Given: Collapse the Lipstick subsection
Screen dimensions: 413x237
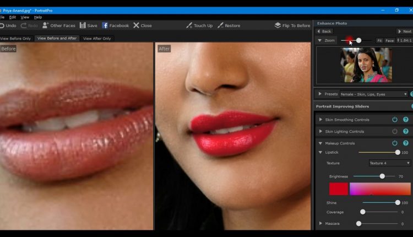Looking at the screenshot, I should coord(320,152).
